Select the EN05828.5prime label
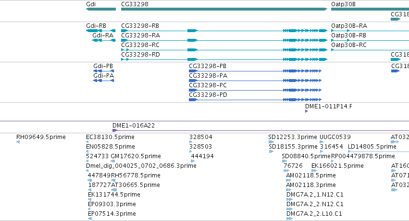The height and width of the screenshot is (221, 409). pos(111,147)
